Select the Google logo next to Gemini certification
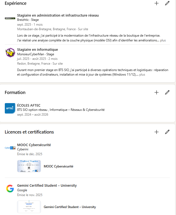Viewport: 176px width, 215px height. click(10, 189)
